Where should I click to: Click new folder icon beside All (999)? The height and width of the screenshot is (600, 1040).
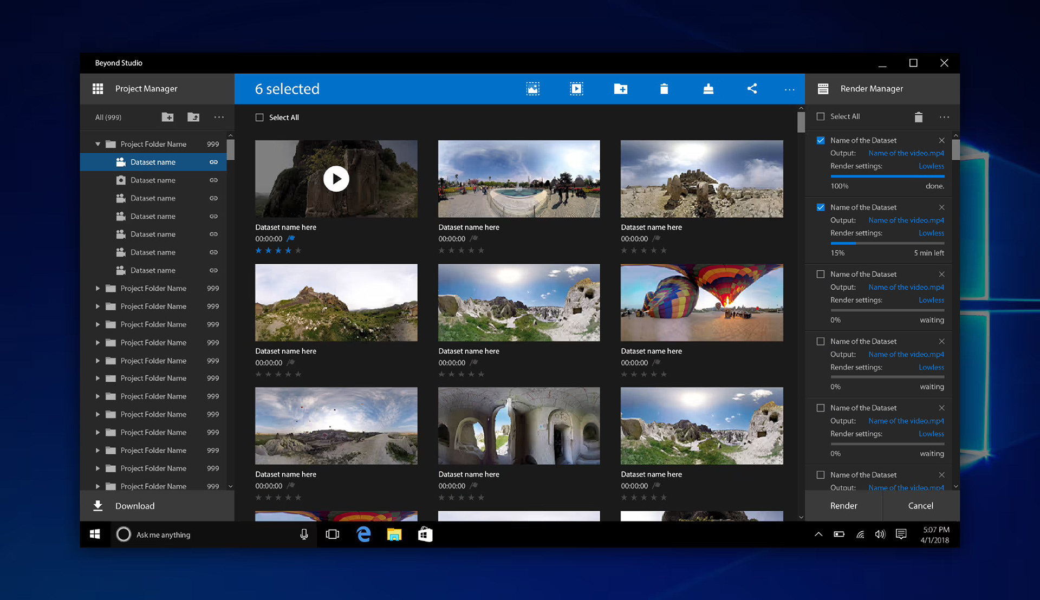click(x=167, y=118)
